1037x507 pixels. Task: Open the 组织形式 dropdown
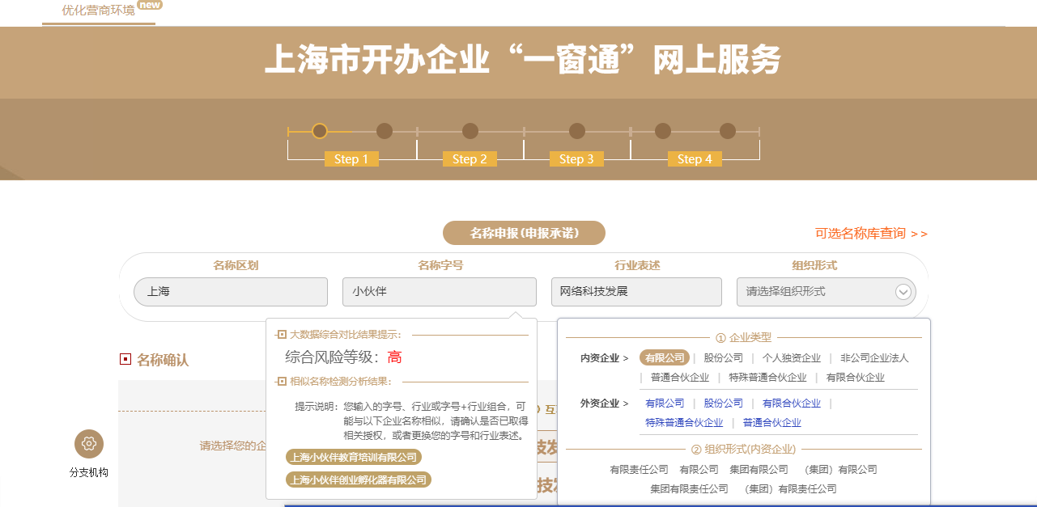[903, 291]
